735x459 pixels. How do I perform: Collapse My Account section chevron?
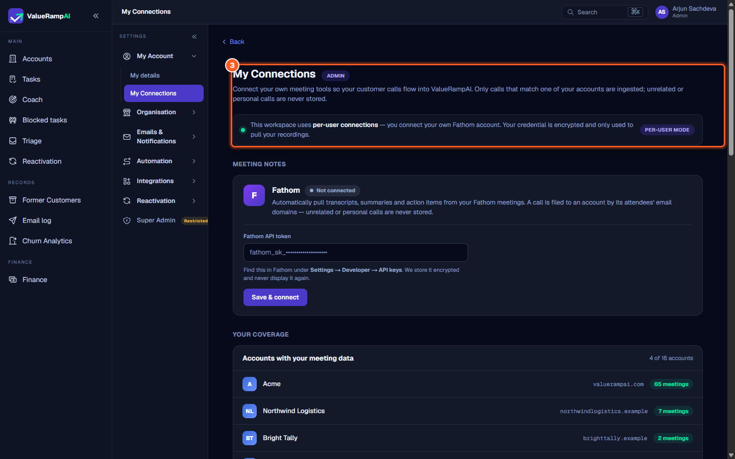194,56
